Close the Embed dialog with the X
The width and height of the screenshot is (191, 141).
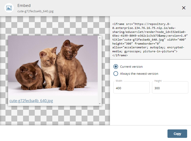184,8
